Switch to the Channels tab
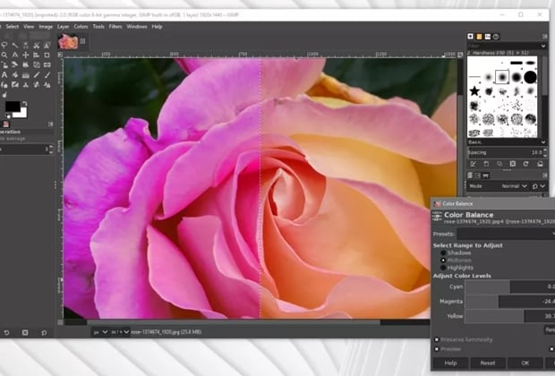Screen dimensions: 555x376 point(478,175)
